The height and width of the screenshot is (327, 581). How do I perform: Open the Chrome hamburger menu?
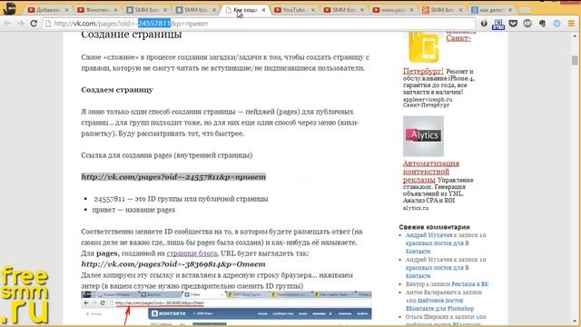pos(571,24)
